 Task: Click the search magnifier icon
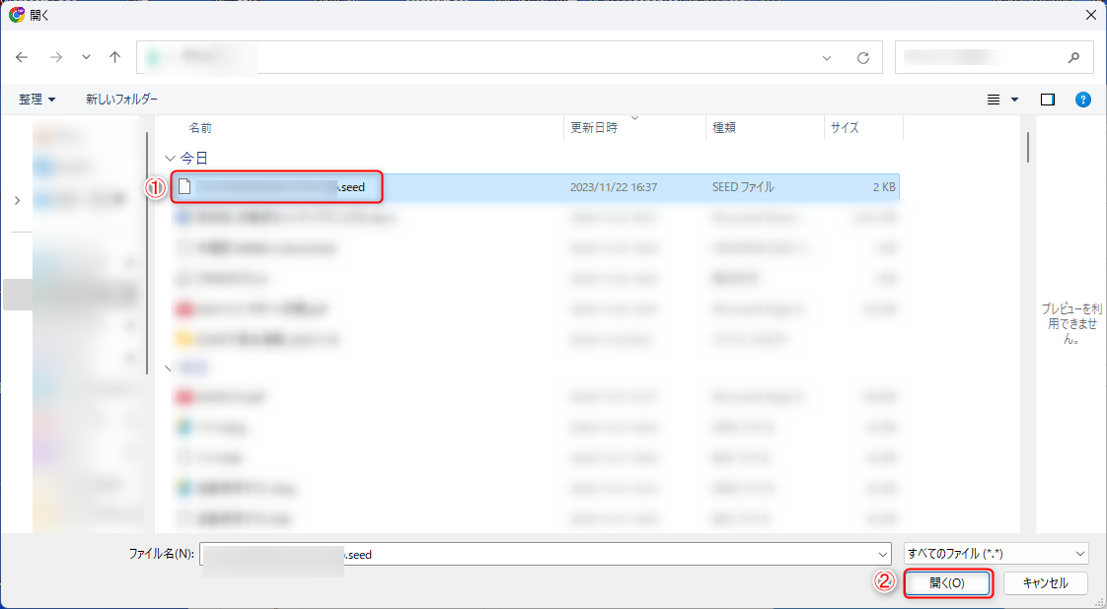coord(1074,57)
